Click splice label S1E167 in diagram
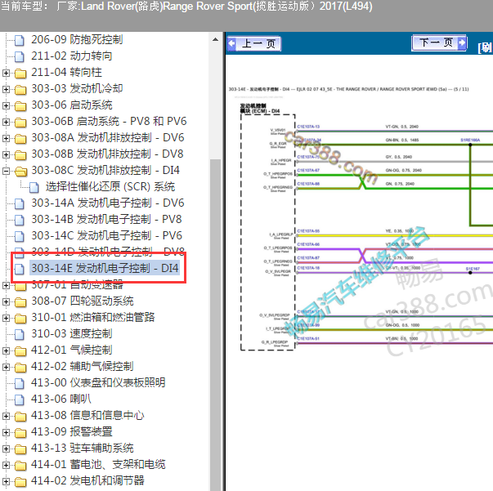Image resolution: width=493 pixels, height=491 pixels. point(473,269)
